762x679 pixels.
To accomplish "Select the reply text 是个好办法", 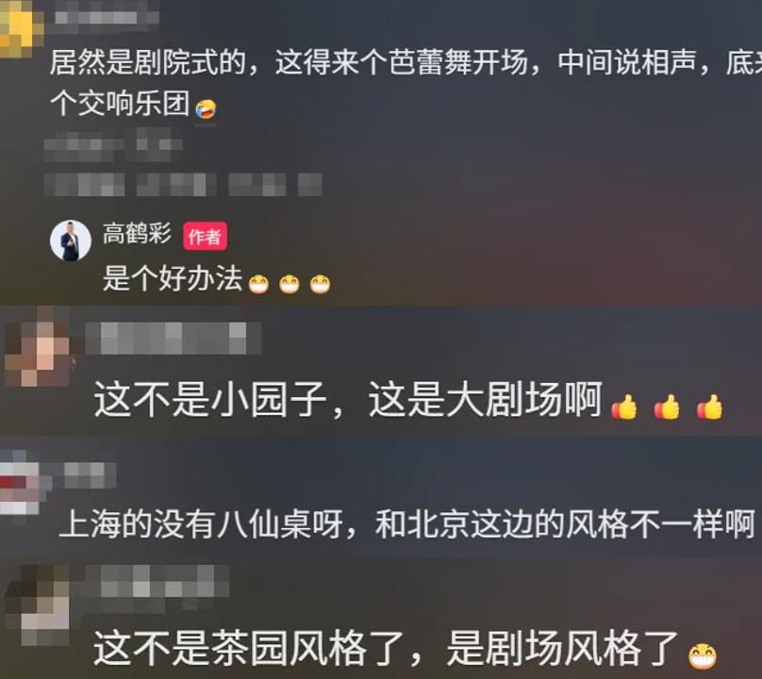I will pyautogui.click(x=173, y=279).
